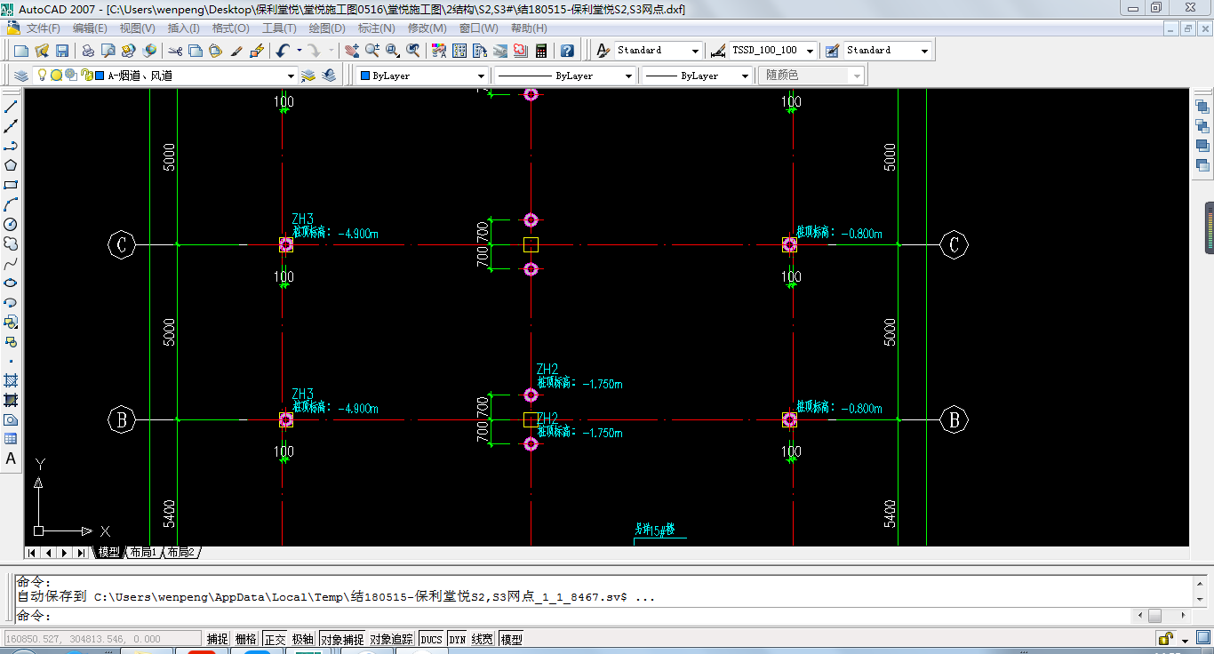The image size is (1214, 654).
Task: Open the text style Standard dropdown
Action: [x=659, y=51]
